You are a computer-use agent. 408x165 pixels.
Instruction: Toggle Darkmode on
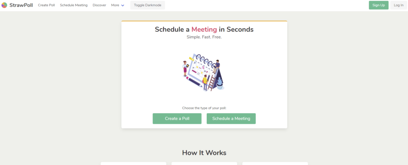[x=147, y=5]
